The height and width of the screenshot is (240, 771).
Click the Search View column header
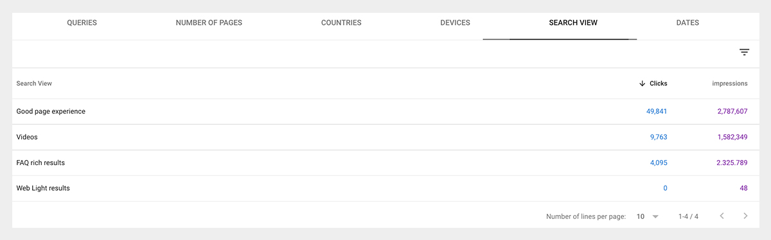coord(34,84)
